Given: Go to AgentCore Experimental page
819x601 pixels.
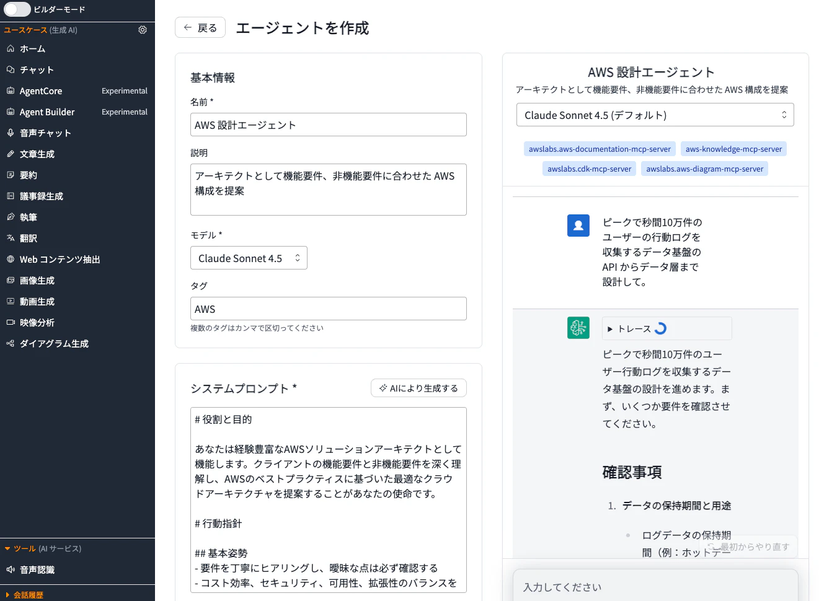Looking at the screenshot, I should tap(77, 90).
